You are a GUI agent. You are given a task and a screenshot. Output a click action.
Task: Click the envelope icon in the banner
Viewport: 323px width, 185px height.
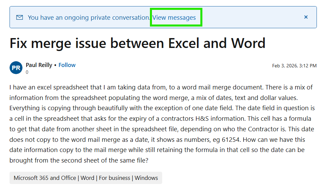coord(20,17)
